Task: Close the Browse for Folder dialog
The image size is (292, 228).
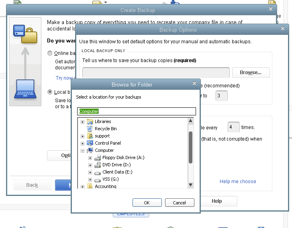Action: pos(194,83)
